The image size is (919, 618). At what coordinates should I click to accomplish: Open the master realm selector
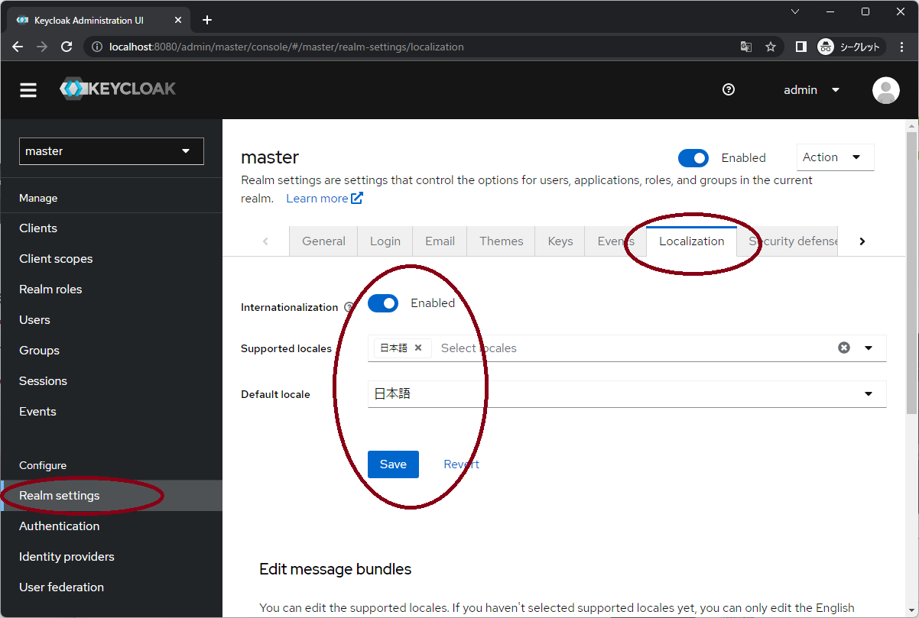tap(110, 151)
